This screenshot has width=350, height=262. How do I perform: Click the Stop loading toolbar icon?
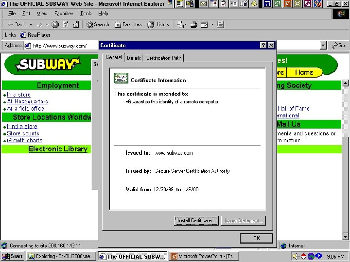coord(55,25)
